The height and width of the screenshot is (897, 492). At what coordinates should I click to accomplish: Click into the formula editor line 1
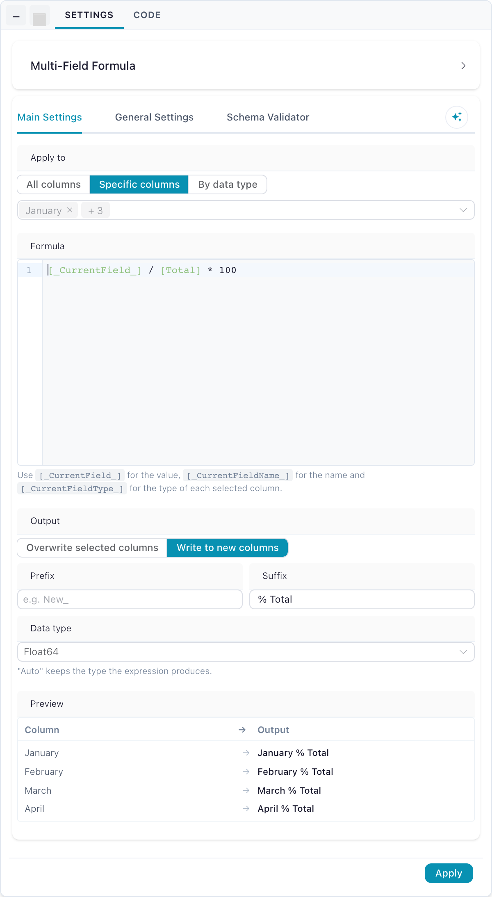[258, 270]
